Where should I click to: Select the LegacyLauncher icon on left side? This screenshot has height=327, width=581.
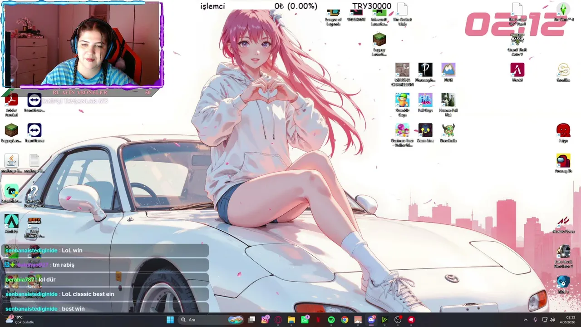[11, 133]
